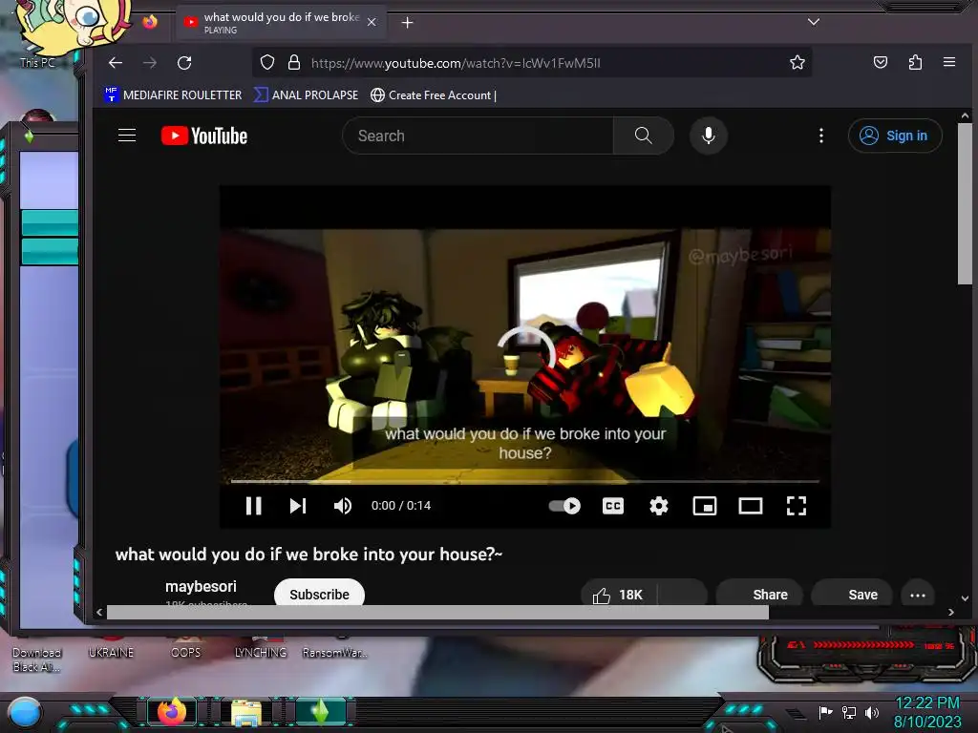Viewport: 978px width, 733px height.
Task: Like the video with 18K likes
Action: [619, 595]
